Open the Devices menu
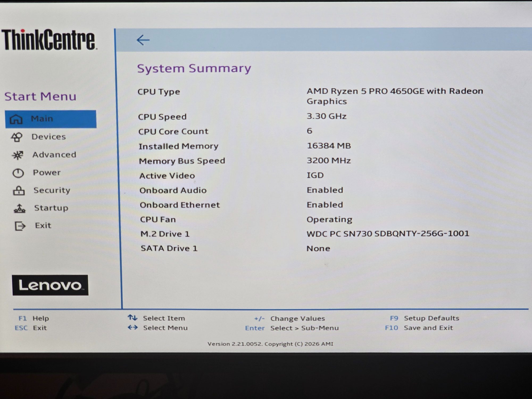This screenshot has height=399, width=532. coord(49,137)
